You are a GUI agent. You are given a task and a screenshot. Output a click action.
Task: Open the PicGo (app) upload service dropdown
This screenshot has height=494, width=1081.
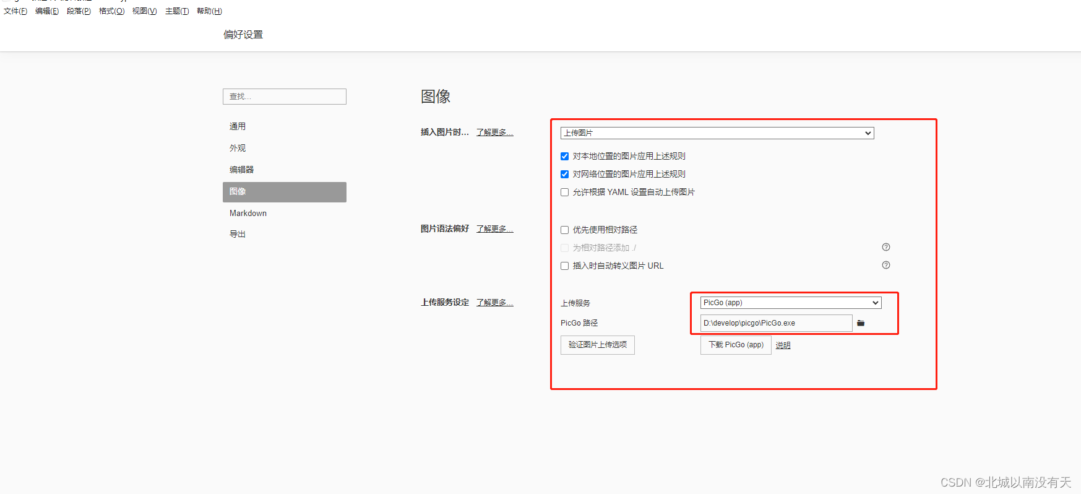pos(791,303)
